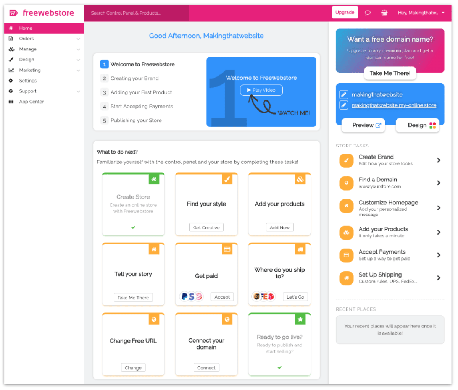Click the Upgrade button

click(x=345, y=12)
